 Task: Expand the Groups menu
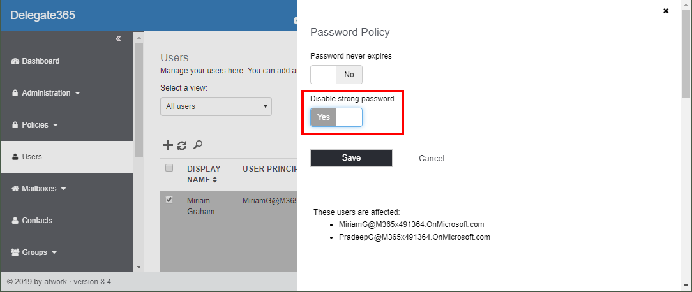34,252
